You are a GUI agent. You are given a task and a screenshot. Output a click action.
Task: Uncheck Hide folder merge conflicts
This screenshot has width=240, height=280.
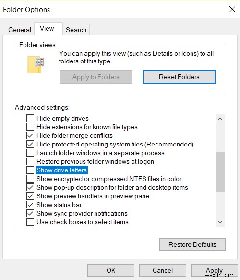tap(30, 135)
